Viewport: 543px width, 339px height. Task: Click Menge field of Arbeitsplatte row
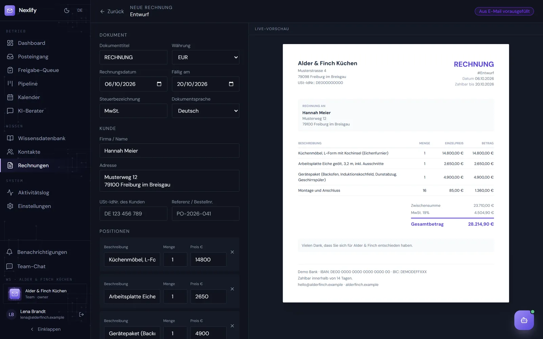pos(175,297)
